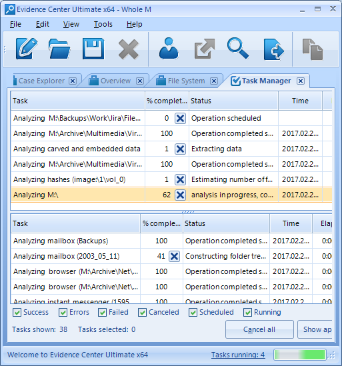Sort lower table by Status column header

pyautogui.click(x=226, y=223)
